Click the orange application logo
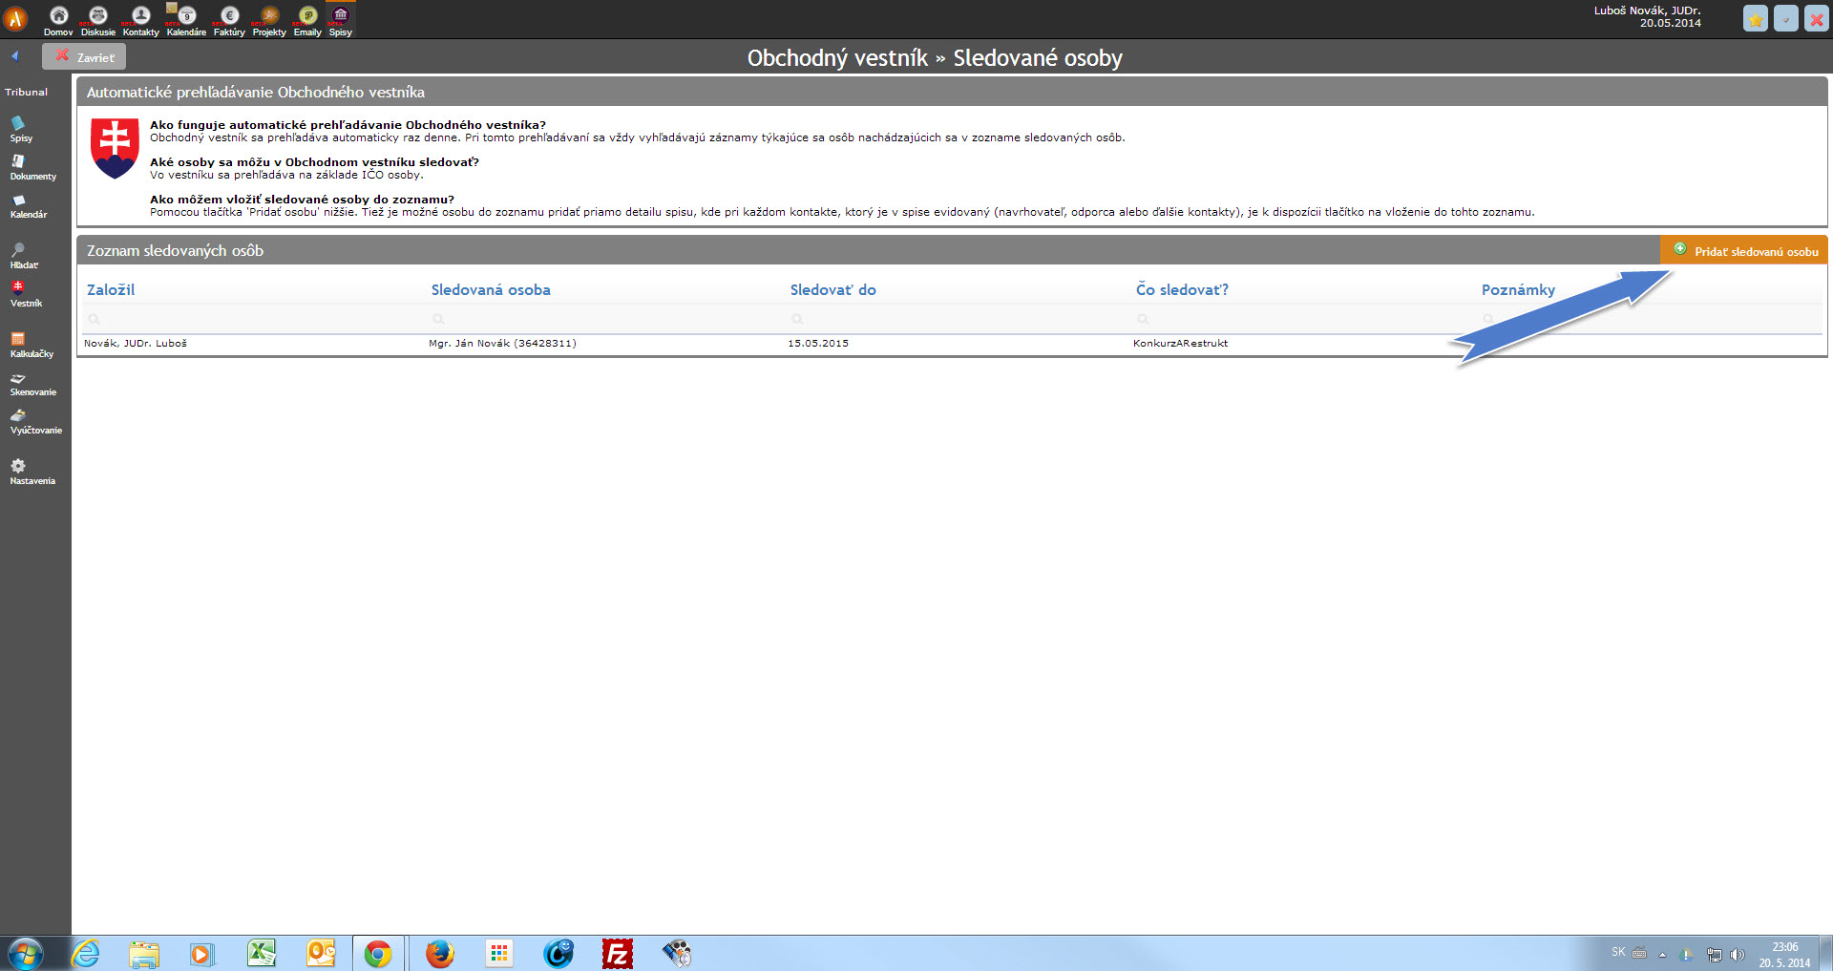This screenshot has width=1833, height=971. (x=15, y=18)
